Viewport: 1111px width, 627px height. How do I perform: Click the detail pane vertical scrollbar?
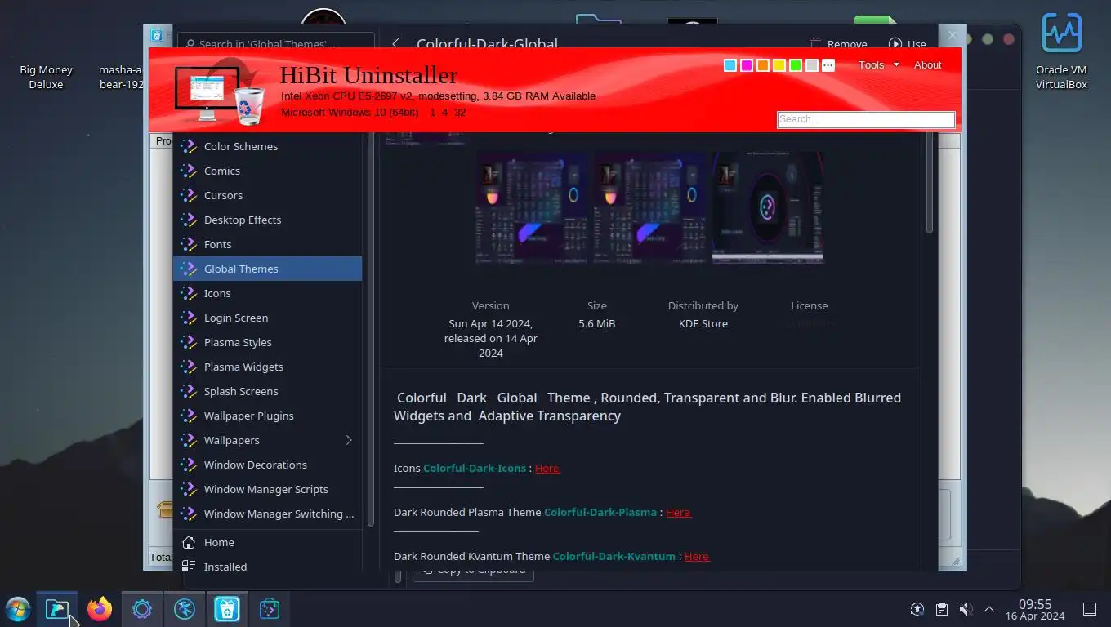click(x=930, y=185)
